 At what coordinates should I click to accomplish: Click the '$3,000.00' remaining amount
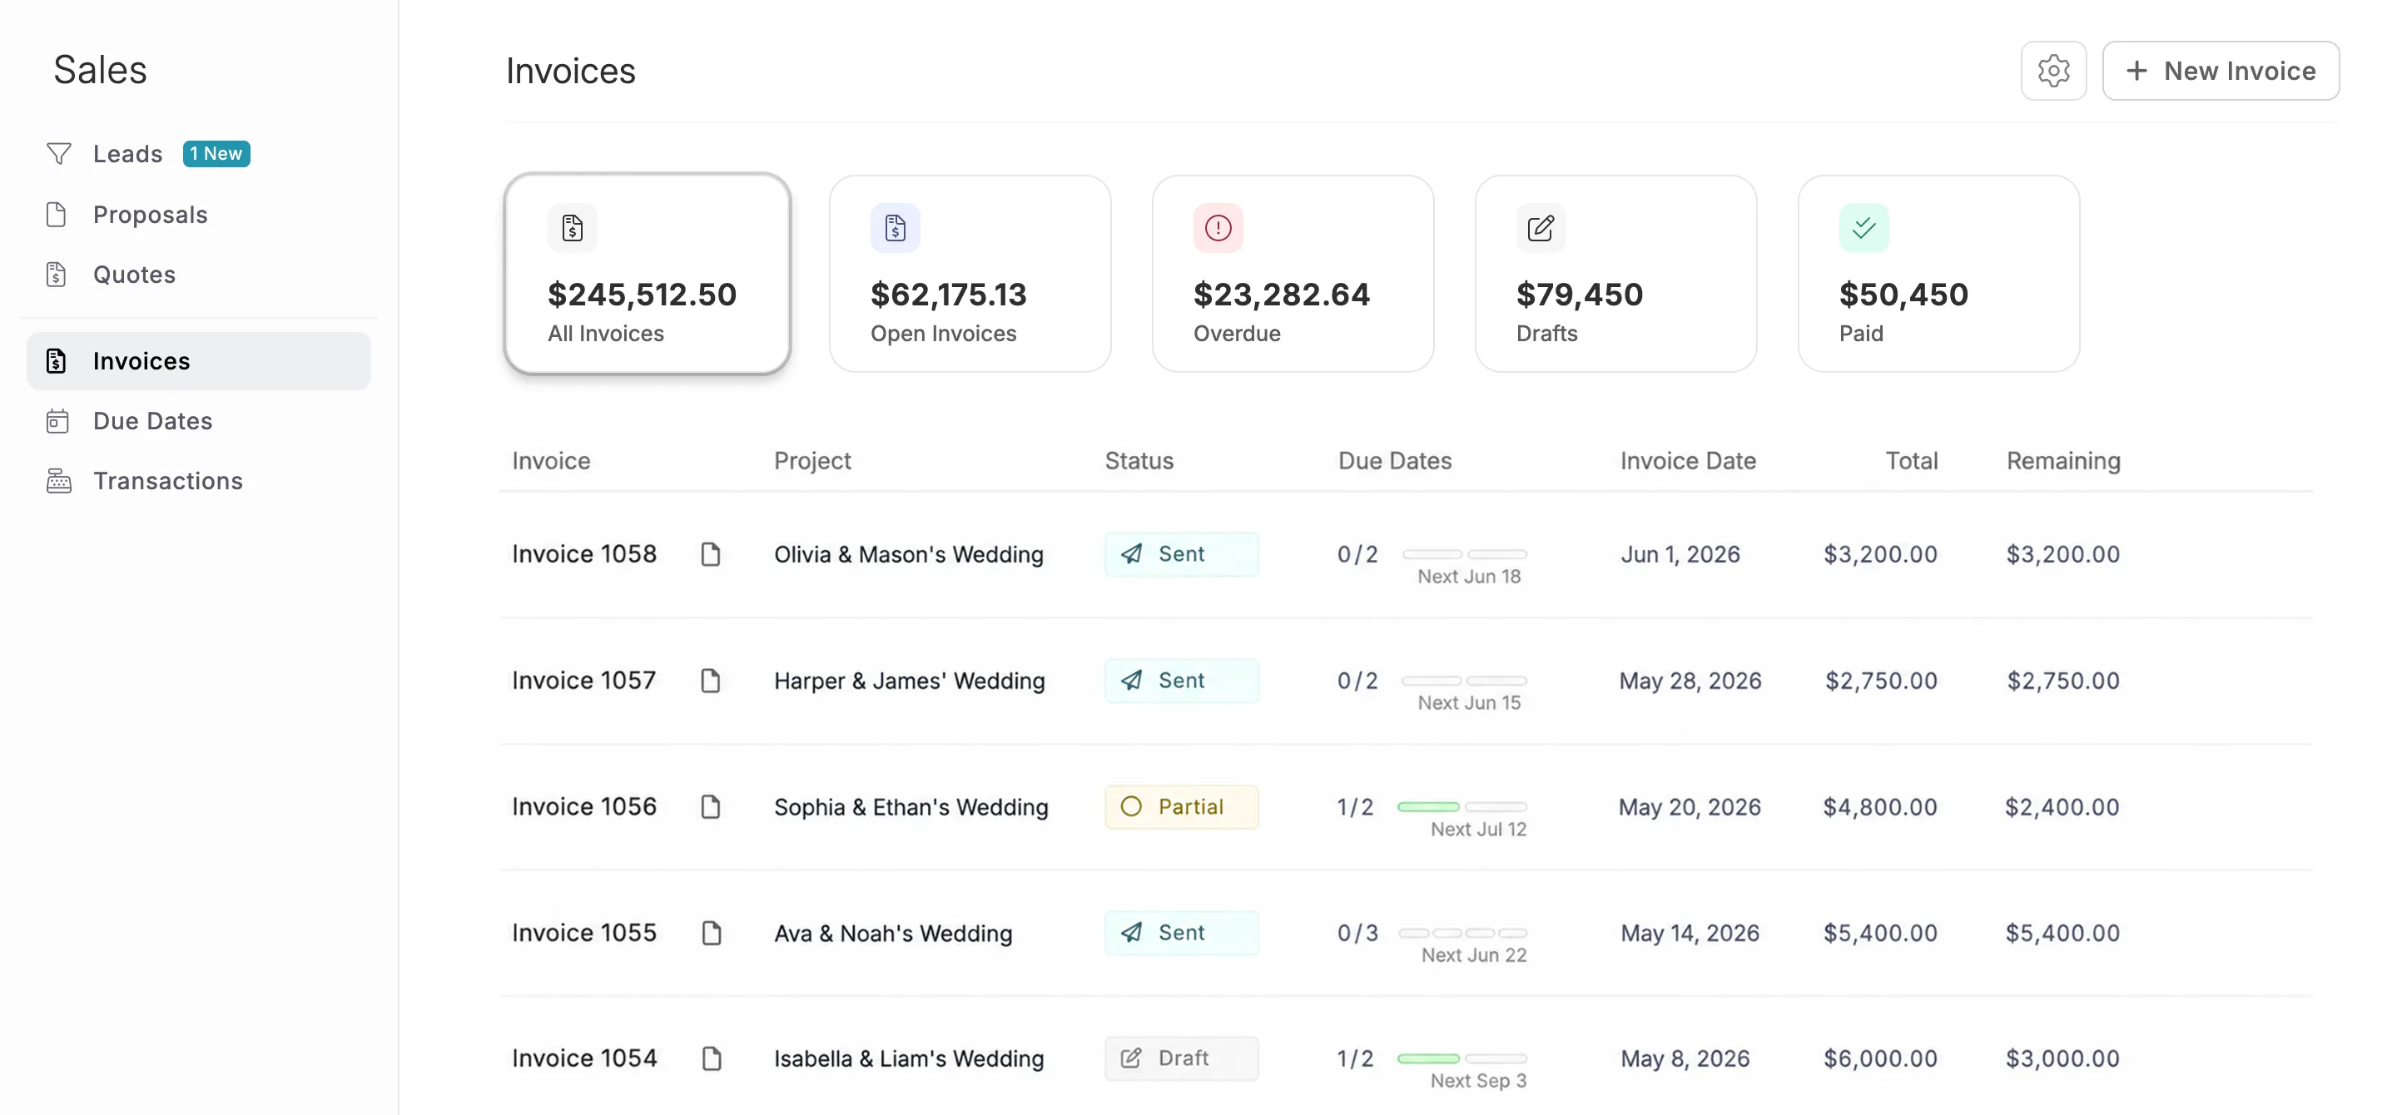click(x=2062, y=1058)
